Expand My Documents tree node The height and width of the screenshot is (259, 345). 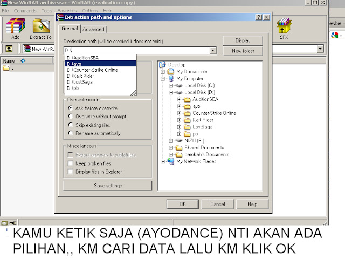[x=163, y=72]
